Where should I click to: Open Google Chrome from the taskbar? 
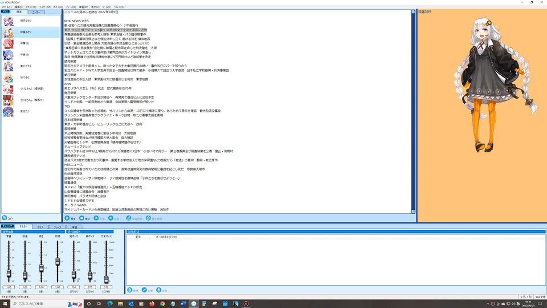click(x=162, y=304)
